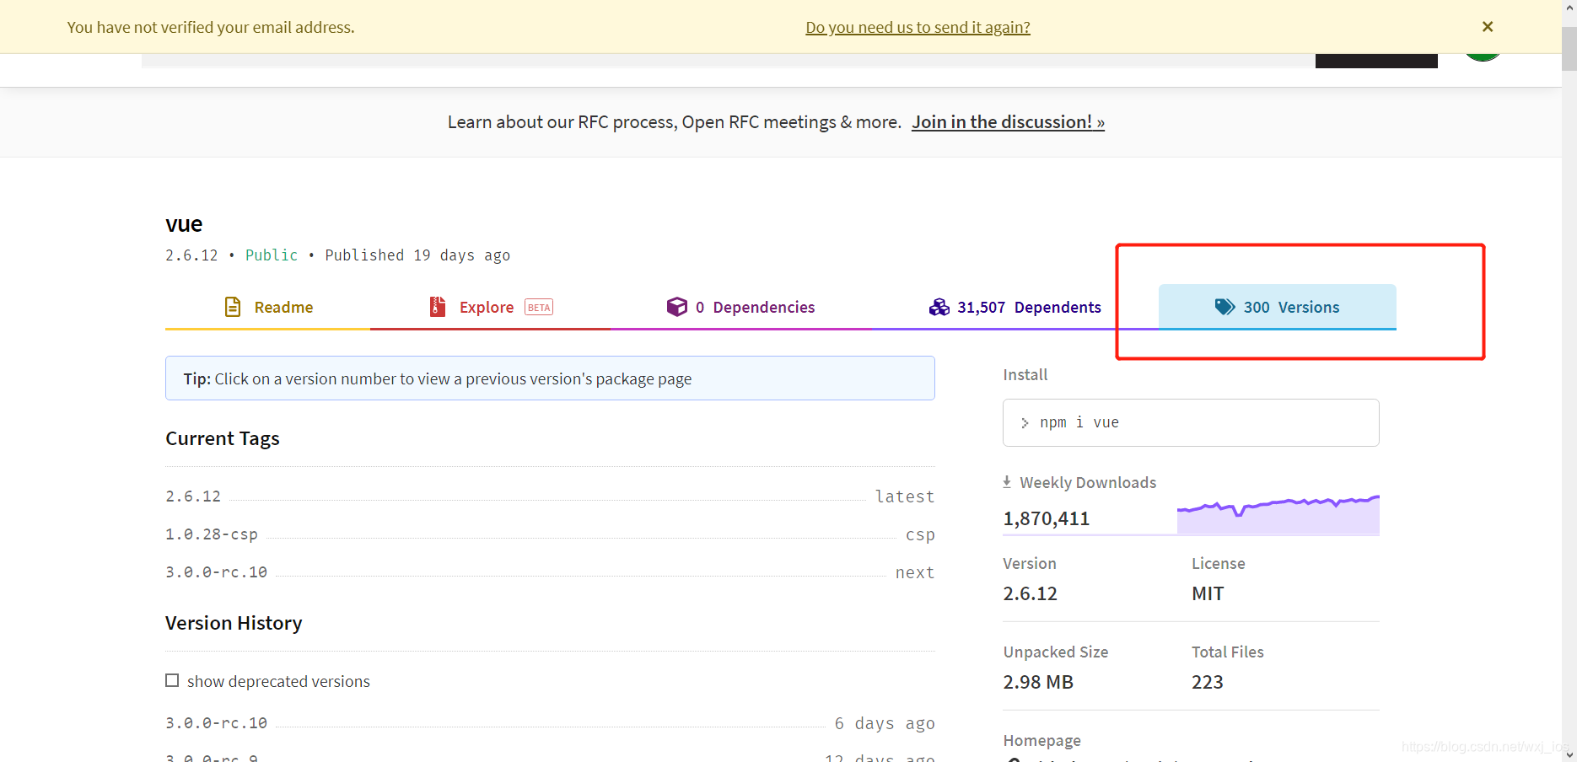Image resolution: width=1577 pixels, height=762 pixels.
Task: Toggle 'show deprecated versions' checkbox
Action: point(172,680)
